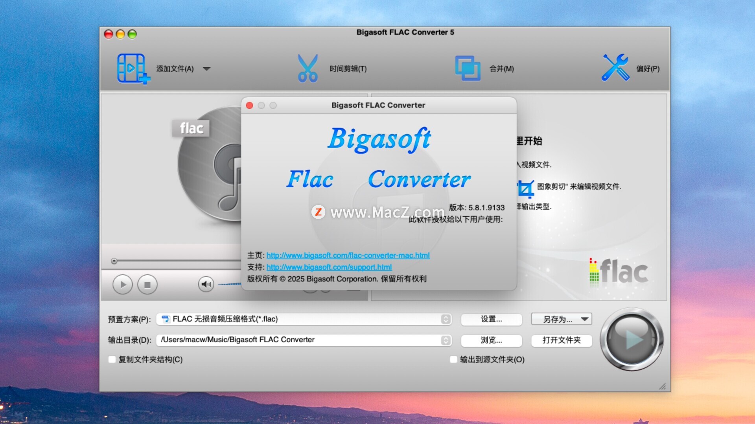Enable 输出到源文件夹(O) checkbox
This screenshot has width=755, height=424.
point(453,359)
